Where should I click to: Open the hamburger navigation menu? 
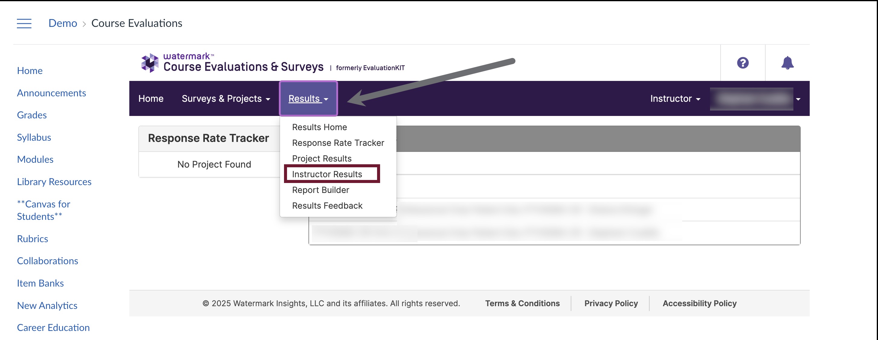coord(24,24)
